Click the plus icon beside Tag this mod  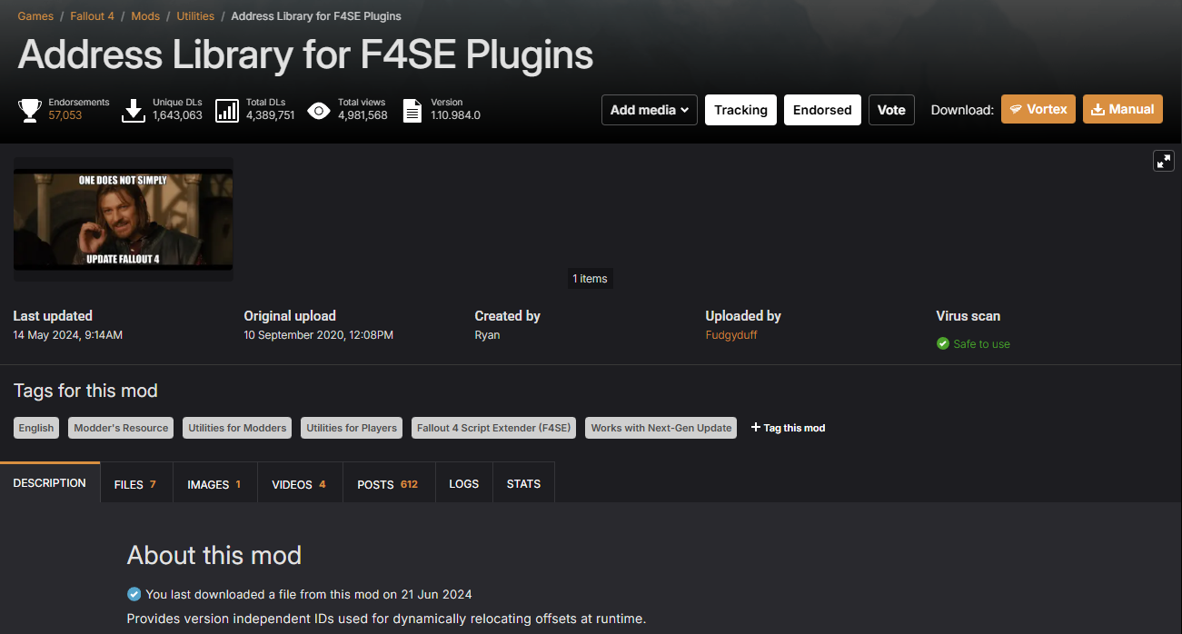click(x=756, y=428)
